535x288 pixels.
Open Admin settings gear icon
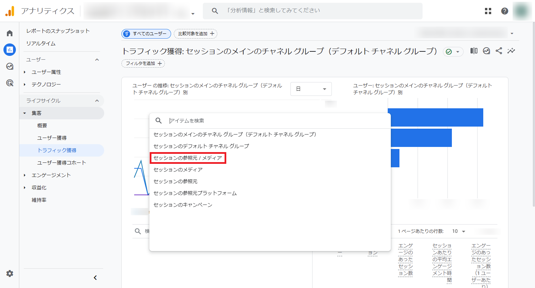(10, 274)
